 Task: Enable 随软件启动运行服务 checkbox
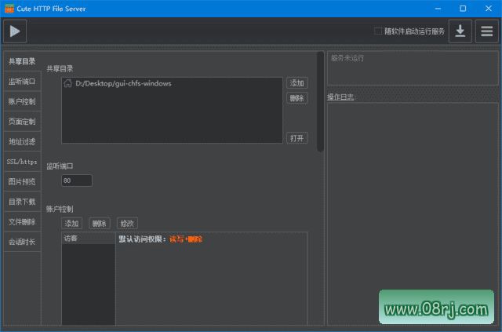(378, 31)
